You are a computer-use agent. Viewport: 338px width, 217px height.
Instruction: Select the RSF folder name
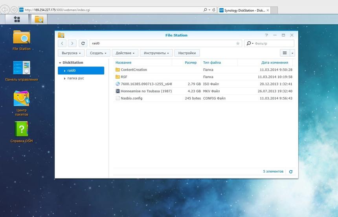point(124,77)
